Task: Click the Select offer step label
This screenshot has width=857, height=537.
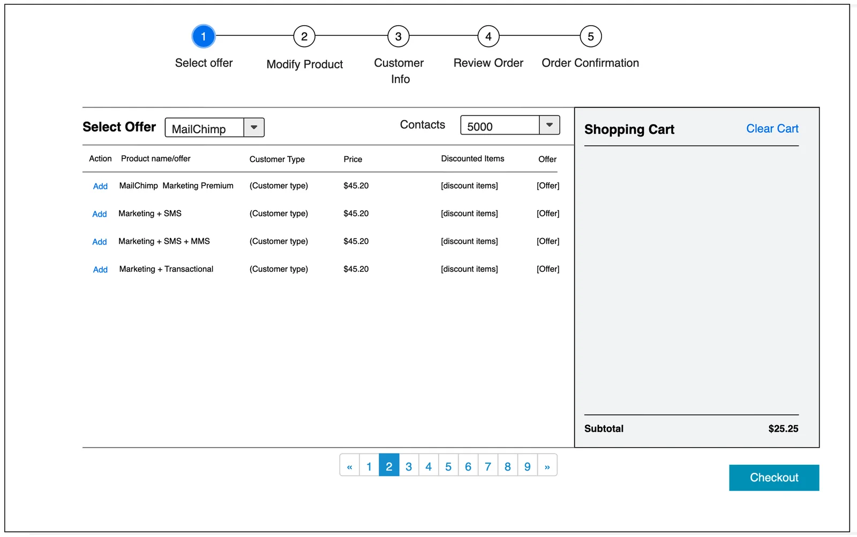Action: point(204,63)
